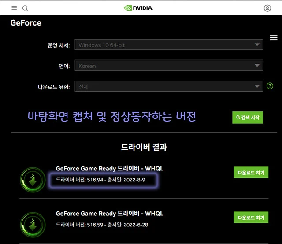Click the 운영 체제: label
The width and height of the screenshot is (282, 244).
tap(59, 45)
